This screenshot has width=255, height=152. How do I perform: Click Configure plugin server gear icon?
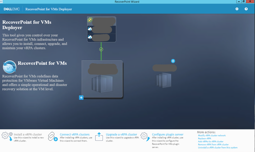point(145,136)
